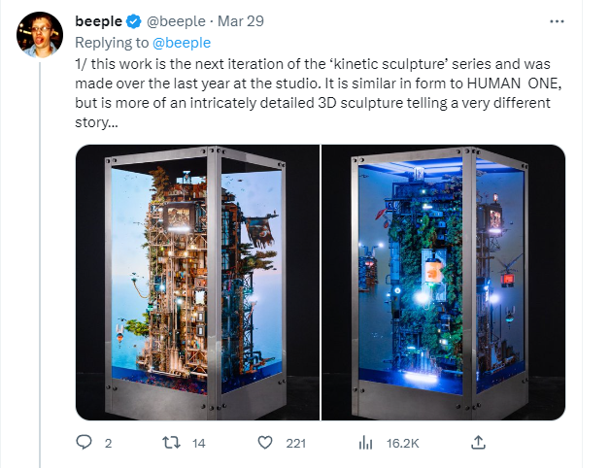Click the view count "16.2K"
Image resolution: width=610 pixels, height=468 pixels.
click(x=402, y=444)
